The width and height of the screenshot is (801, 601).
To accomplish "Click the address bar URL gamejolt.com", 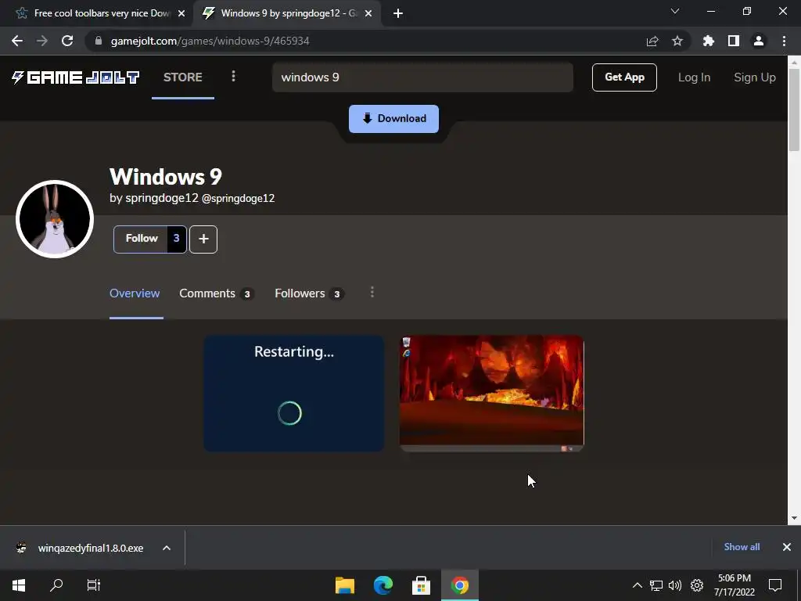I will 210,41.
